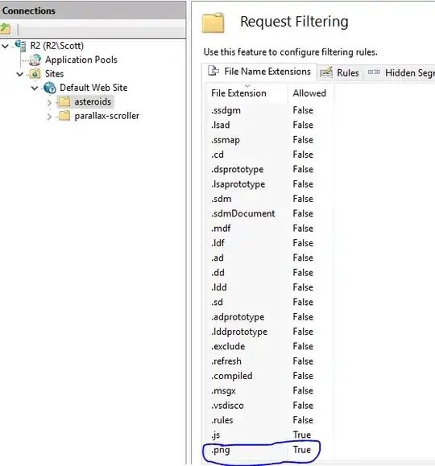Select Application Pools in the tree
Image resolution: width=435 pixels, height=466 pixels.
click(x=81, y=60)
